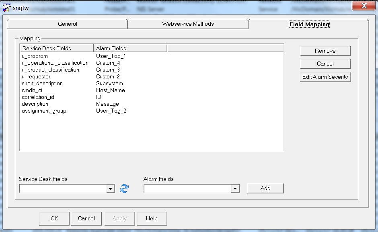The width and height of the screenshot is (378, 232).
Task: Click the Help button
Action: tap(152, 218)
